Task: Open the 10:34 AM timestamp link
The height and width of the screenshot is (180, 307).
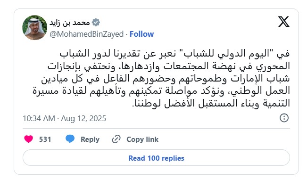Action: coord(39,119)
